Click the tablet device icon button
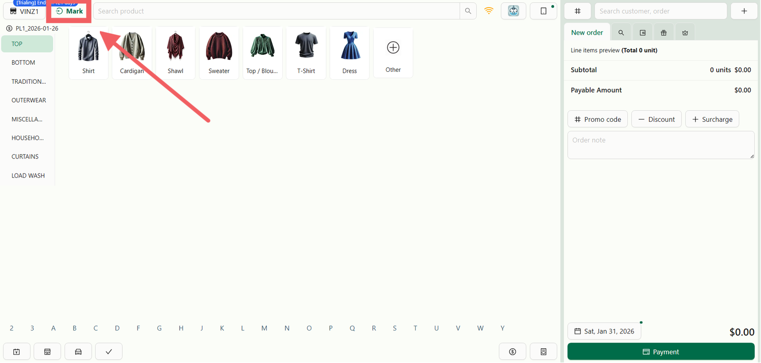Screen dimensions: 761x363 point(544,11)
